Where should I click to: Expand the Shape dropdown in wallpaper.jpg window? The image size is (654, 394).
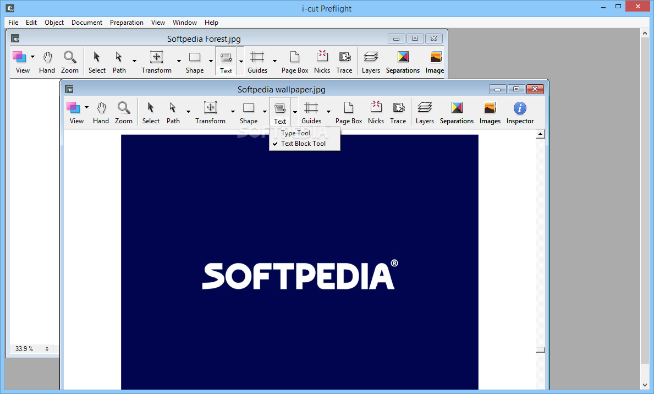point(265,112)
